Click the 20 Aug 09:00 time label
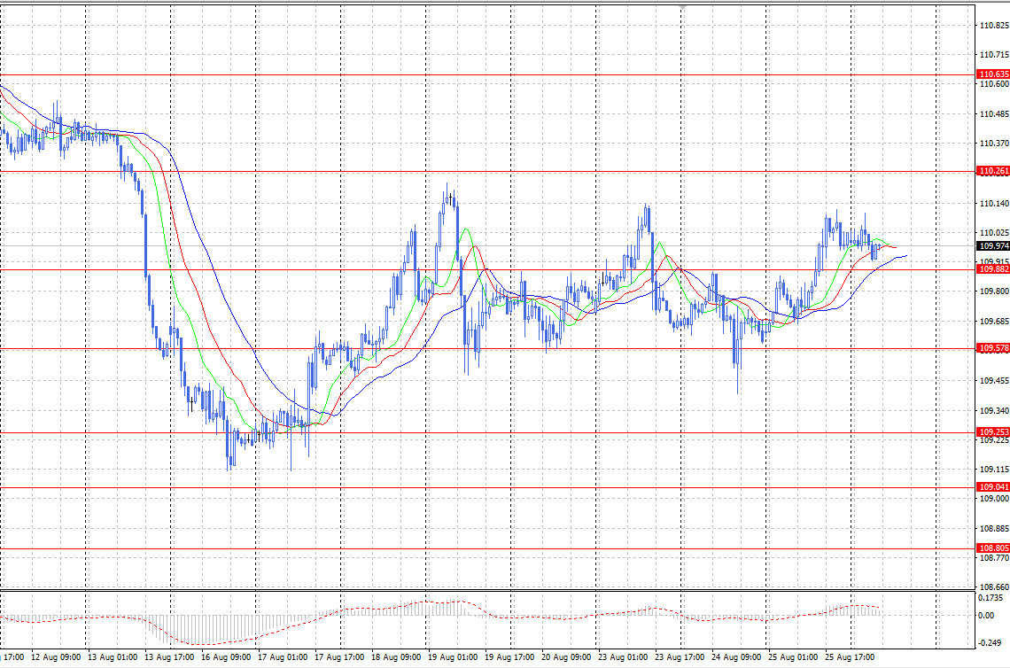 (x=566, y=657)
